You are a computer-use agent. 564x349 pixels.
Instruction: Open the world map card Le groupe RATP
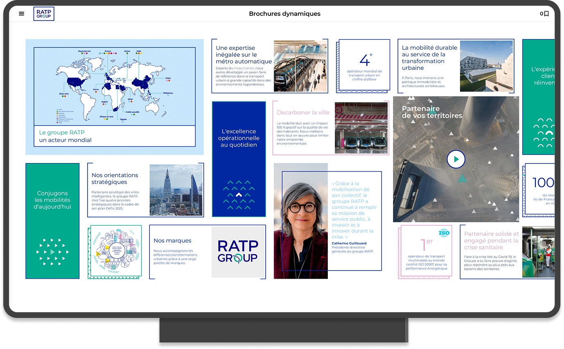115,97
